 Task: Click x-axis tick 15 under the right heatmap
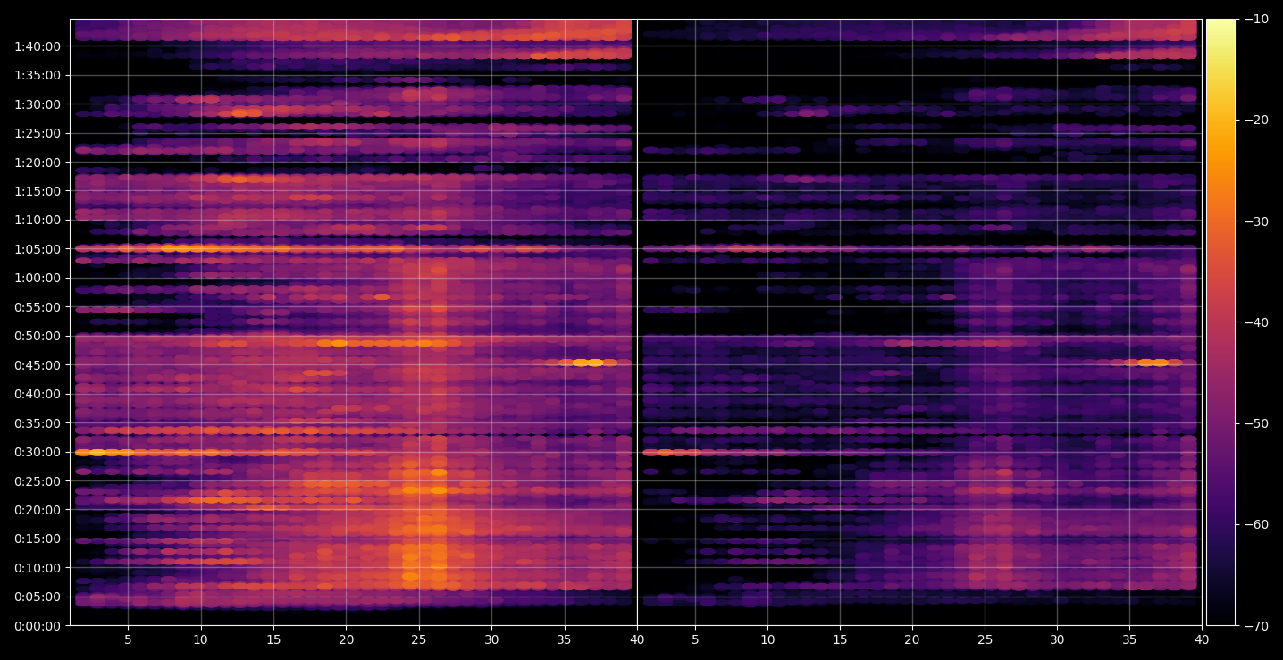840,640
